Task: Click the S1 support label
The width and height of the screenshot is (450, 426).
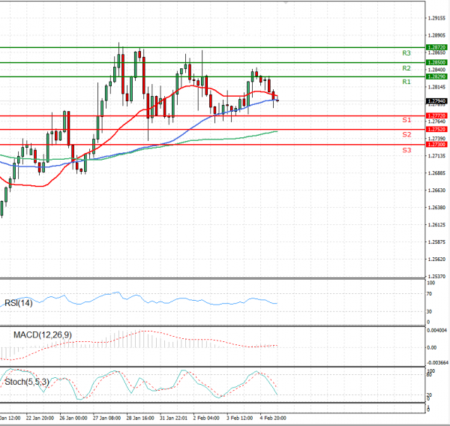Action: point(406,120)
